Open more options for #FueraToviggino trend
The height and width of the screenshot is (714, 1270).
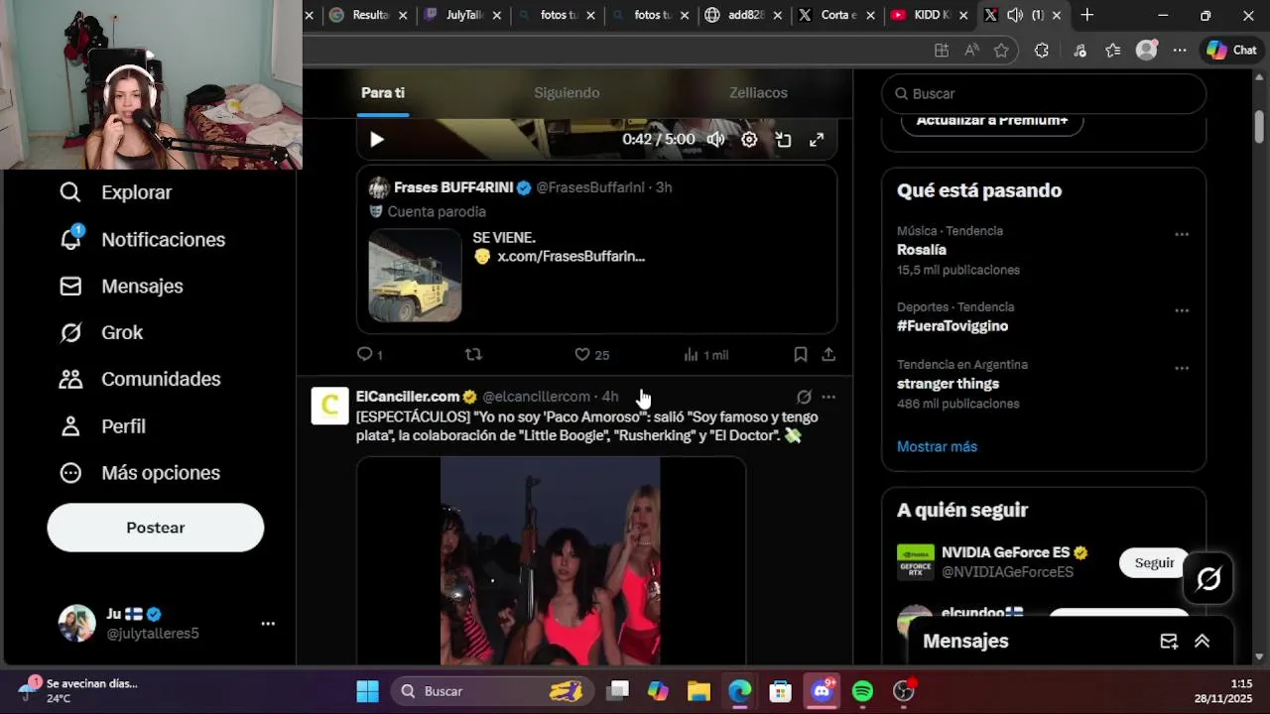(1182, 310)
